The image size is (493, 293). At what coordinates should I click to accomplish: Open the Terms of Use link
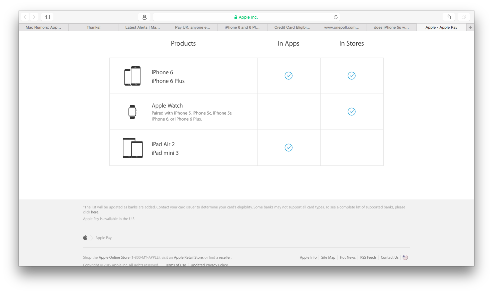(x=175, y=265)
